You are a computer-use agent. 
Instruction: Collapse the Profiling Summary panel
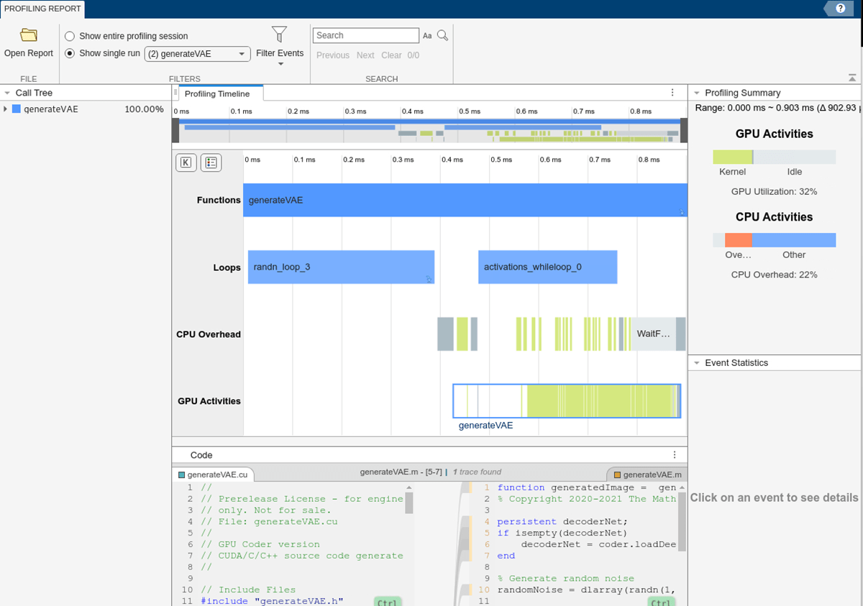tap(696, 93)
